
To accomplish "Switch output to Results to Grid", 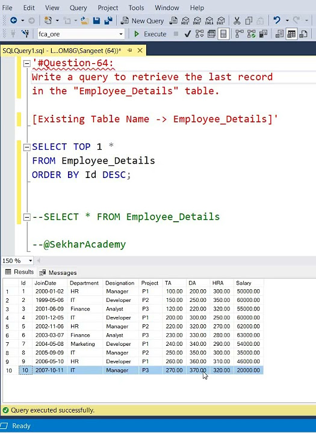I will (291, 34).
